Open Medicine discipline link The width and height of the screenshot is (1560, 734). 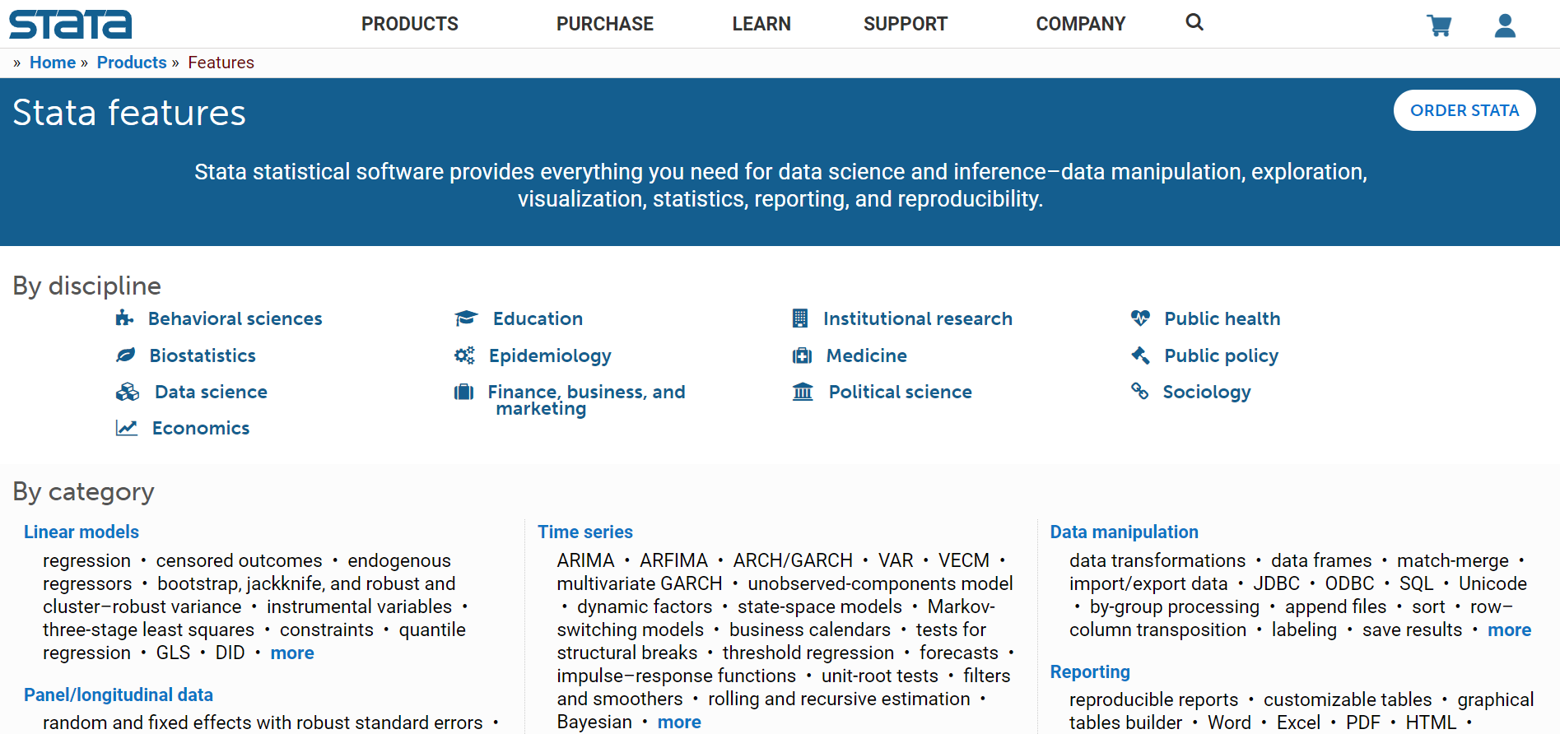coord(867,355)
